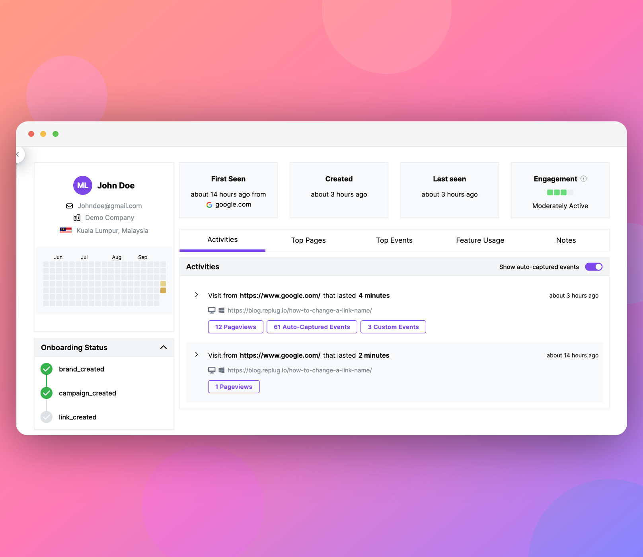Screen dimensions: 643x557
Task: Expand the visit that lasted 2 minutes
Action: pos(197,354)
